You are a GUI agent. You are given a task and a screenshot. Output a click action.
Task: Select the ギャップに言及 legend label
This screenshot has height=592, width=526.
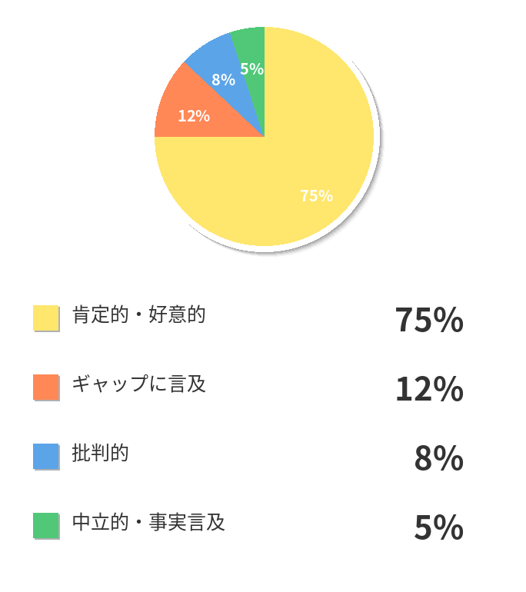(138, 384)
